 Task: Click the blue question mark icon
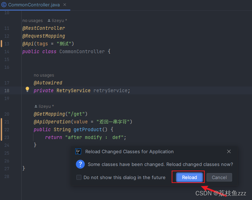80,164
